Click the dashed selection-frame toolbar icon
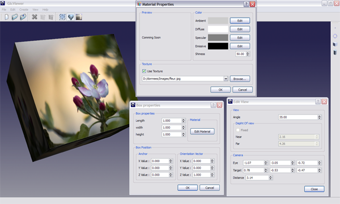 (x=62, y=17)
